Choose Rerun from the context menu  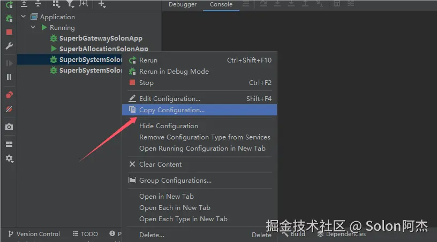tap(200, 60)
